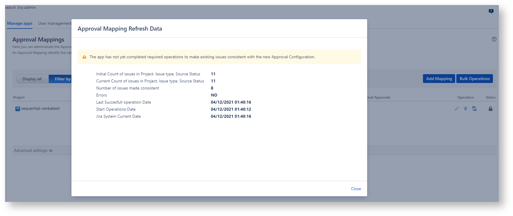The height and width of the screenshot is (216, 513).
Task: Click the Operation column header
Action: tap(465, 97)
